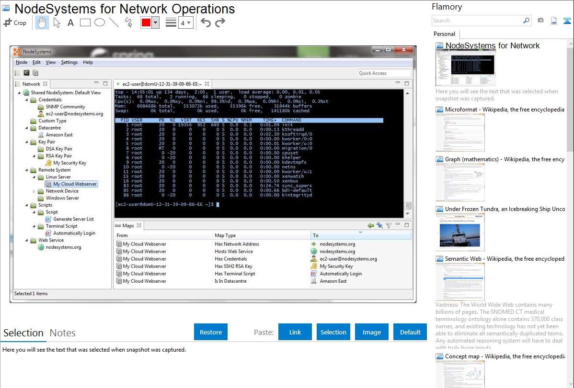Pick the rectangle shape tool
This screenshot has width=574, height=388.
coord(85,22)
